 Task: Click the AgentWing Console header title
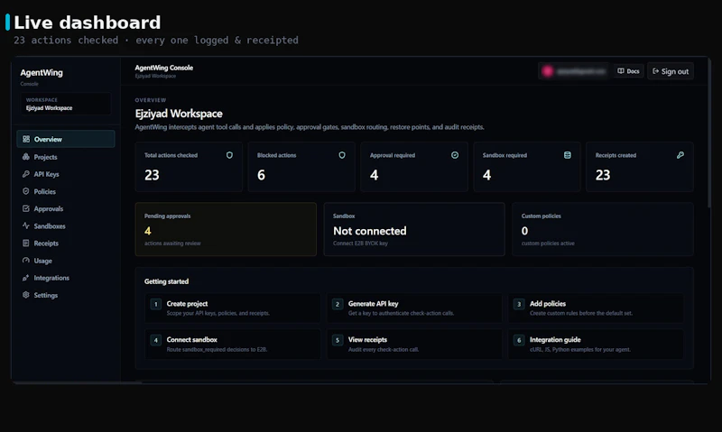tap(164, 68)
